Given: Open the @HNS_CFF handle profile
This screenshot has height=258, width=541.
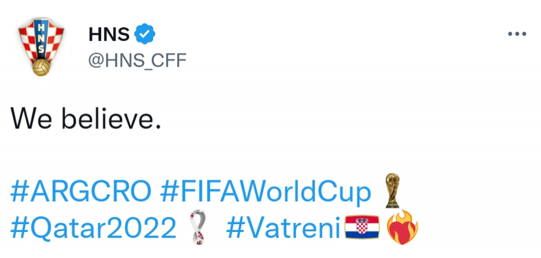Looking at the screenshot, I should (x=138, y=61).
